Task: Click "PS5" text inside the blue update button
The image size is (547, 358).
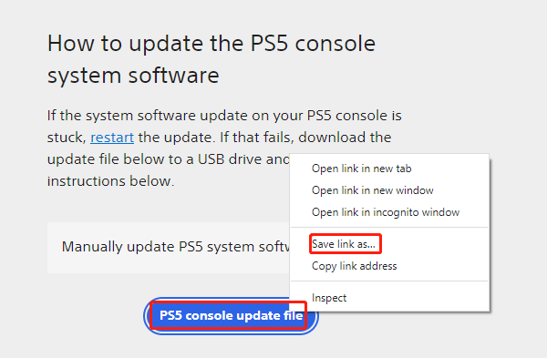Action: pyautogui.click(x=170, y=315)
